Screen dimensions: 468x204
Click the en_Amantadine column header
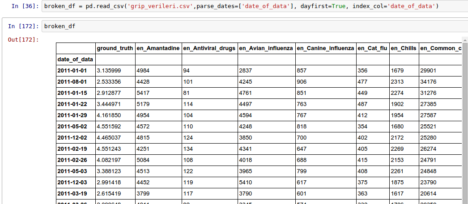pos(158,48)
